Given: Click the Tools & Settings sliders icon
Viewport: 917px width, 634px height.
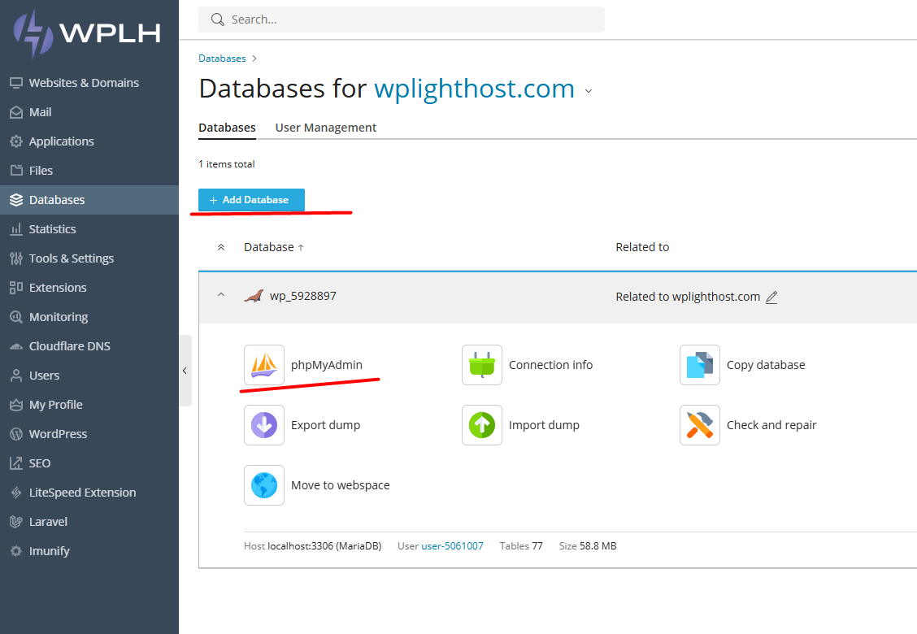Looking at the screenshot, I should tap(16, 258).
